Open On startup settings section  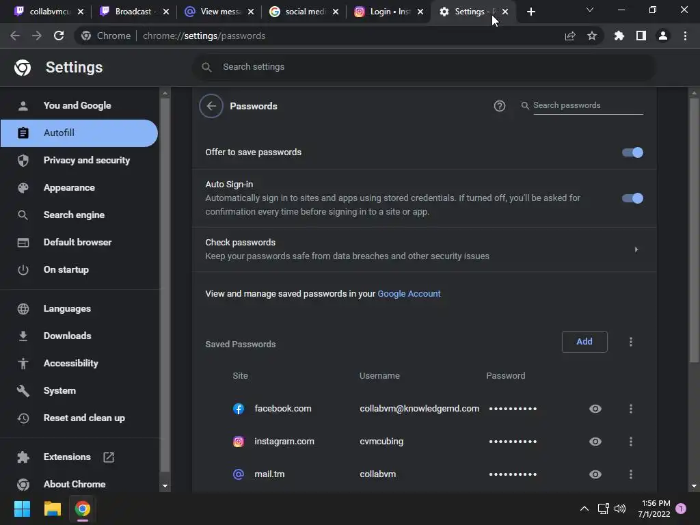pos(79,269)
